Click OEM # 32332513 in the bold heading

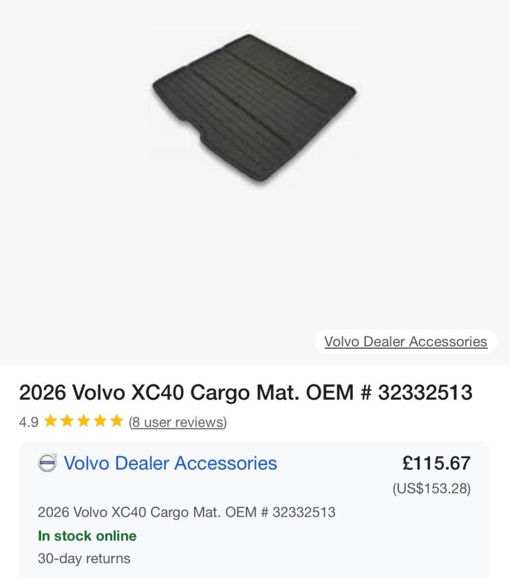(389, 392)
